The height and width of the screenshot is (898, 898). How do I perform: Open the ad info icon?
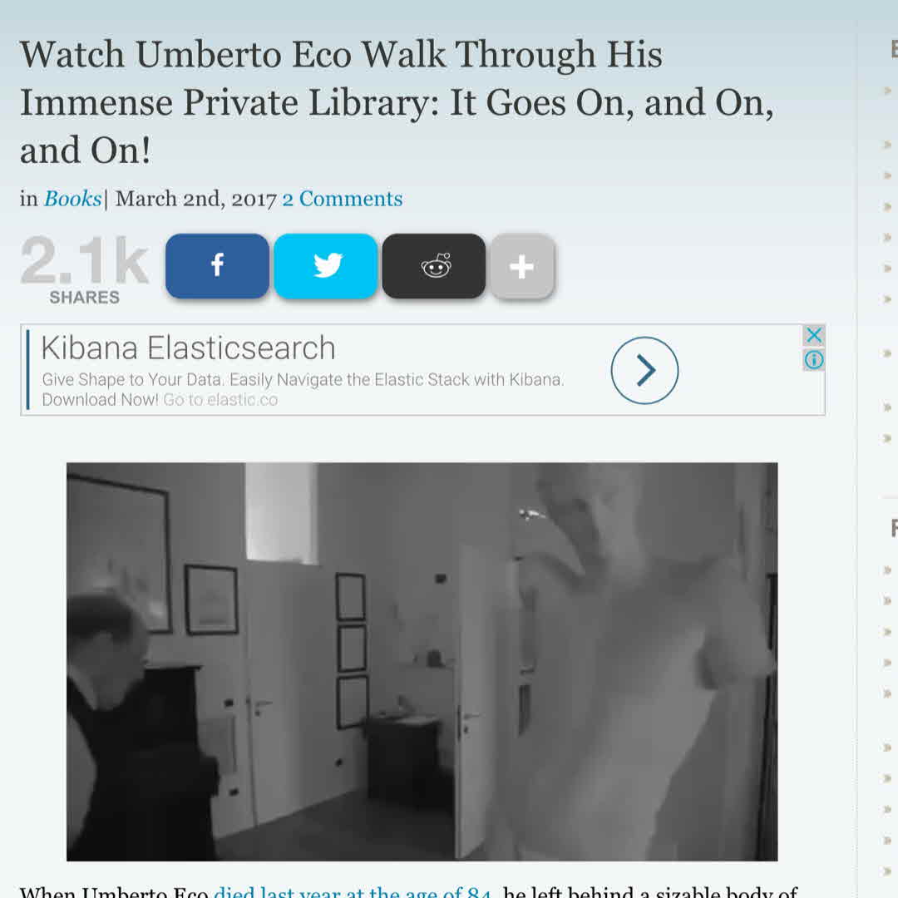814,360
